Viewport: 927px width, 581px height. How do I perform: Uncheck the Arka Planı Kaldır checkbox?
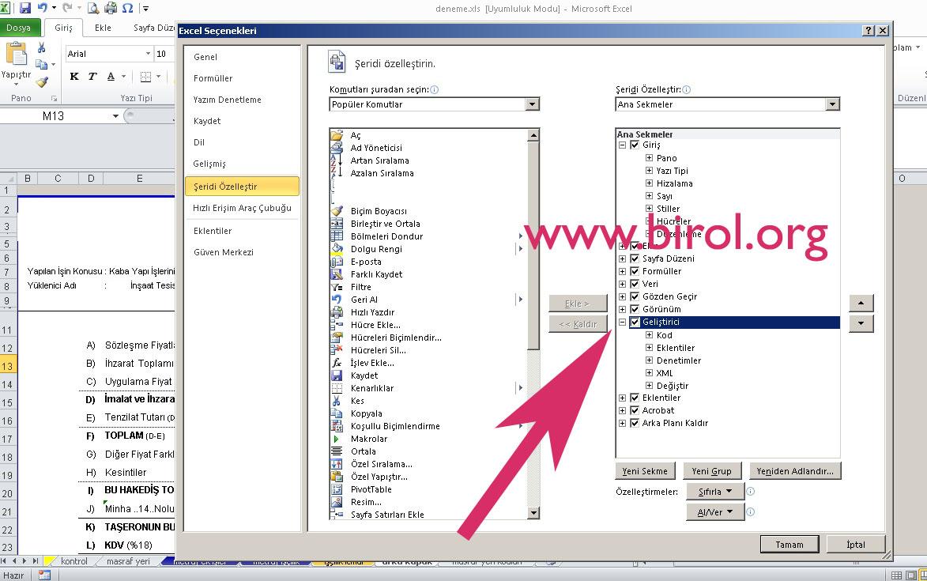[635, 423]
